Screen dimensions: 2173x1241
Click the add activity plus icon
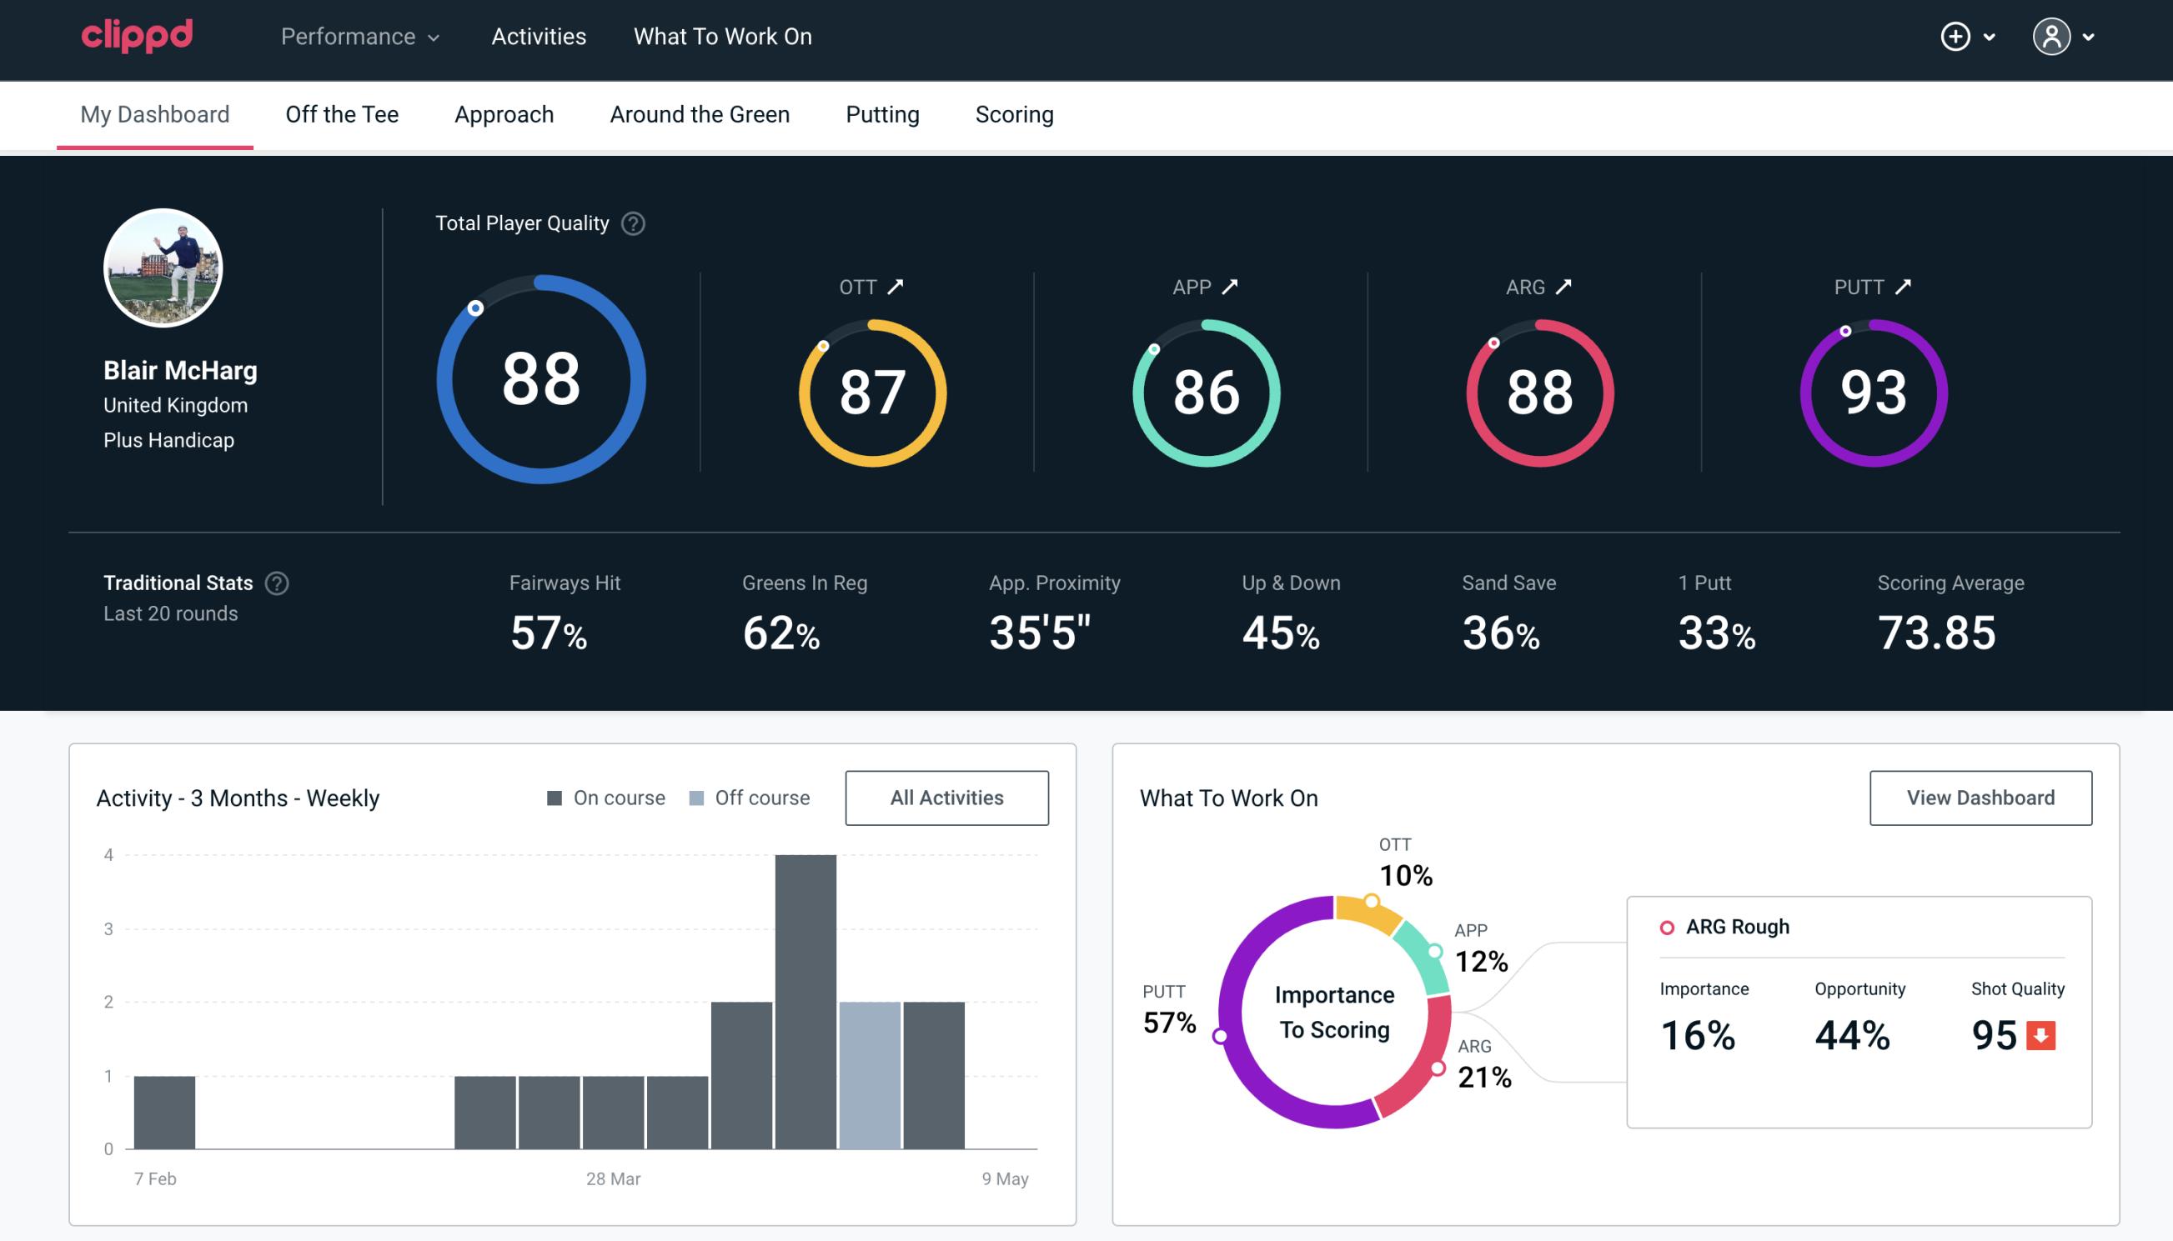[1956, 38]
